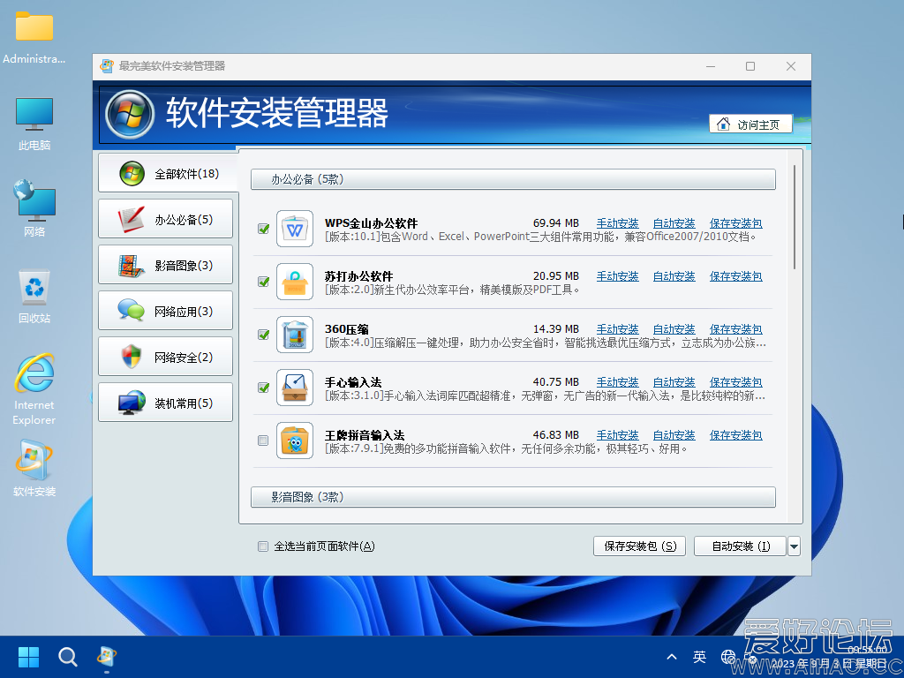Click 手动安装 link for 360压缩
This screenshot has height=678, width=904.
pyautogui.click(x=617, y=329)
